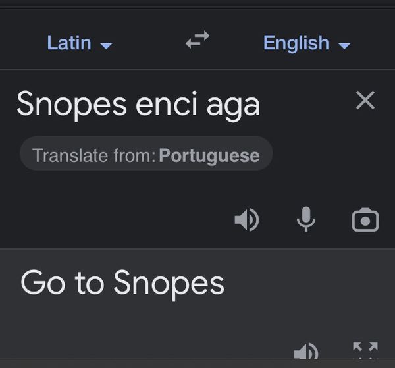This screenshot has height=368, width=395.
Task: Select the "Go to Snopes" translated result
Action: pos(122,283)
